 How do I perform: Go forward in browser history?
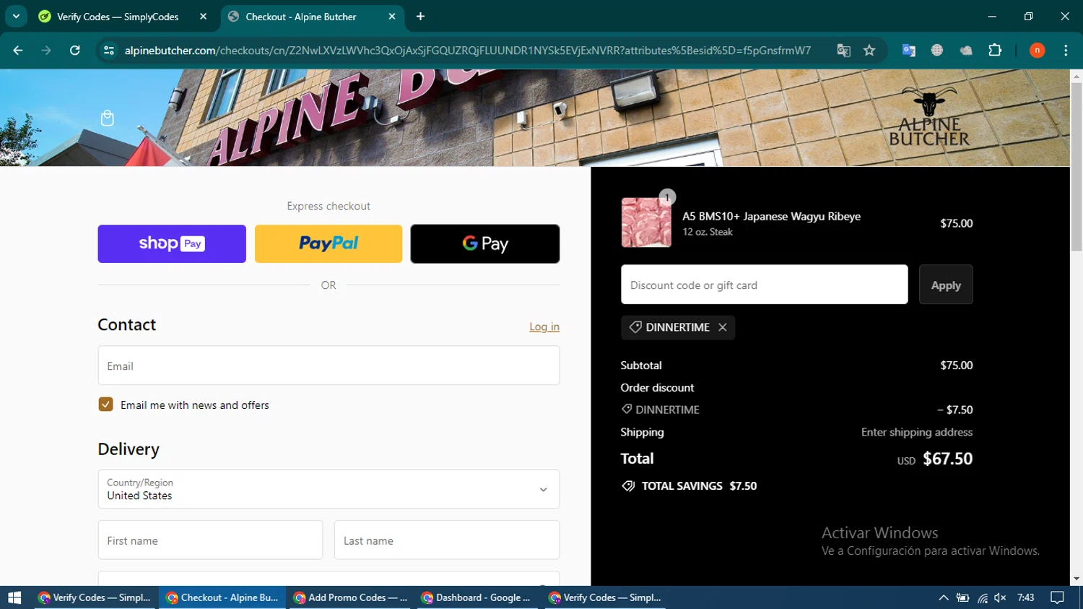pos(46,50)
